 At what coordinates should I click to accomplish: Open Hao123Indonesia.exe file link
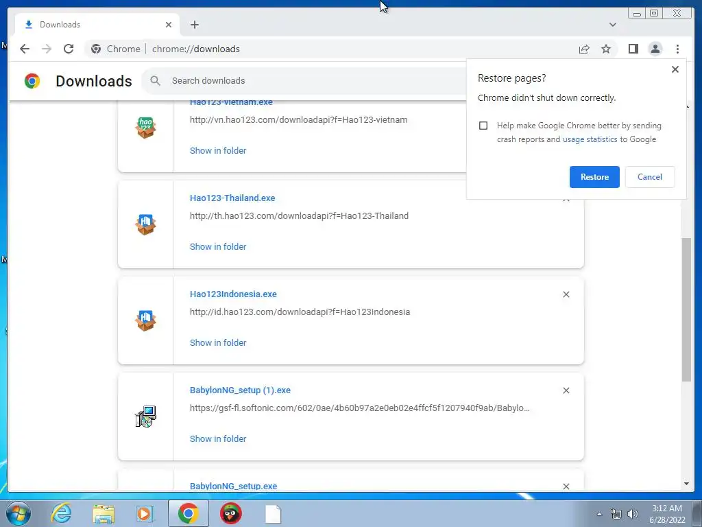(233, 294)
